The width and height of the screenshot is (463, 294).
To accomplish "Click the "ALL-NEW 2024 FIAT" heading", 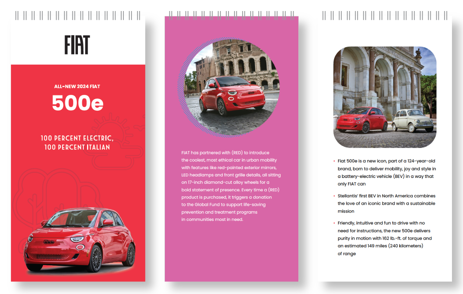I will click(77, 87).
